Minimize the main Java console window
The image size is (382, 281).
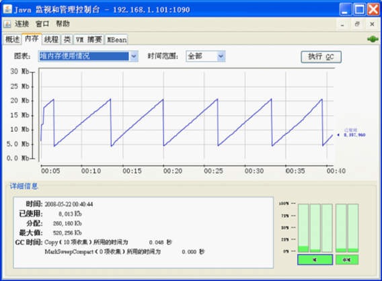tap(345, 9)
